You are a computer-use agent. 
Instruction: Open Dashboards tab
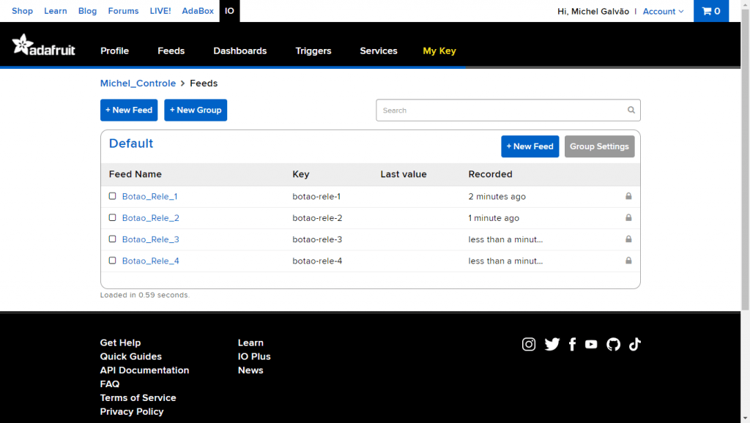[240, 50]
